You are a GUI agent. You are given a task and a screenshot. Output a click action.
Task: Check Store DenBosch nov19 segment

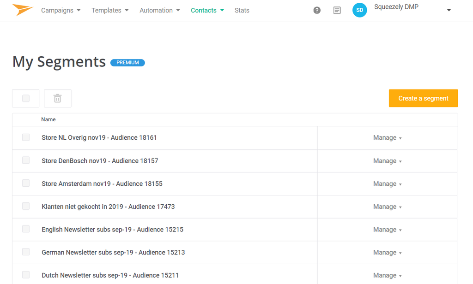click(x=26, y=160)
